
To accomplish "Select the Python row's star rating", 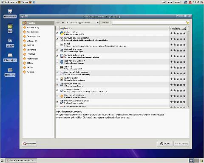I will pos(178,34).
